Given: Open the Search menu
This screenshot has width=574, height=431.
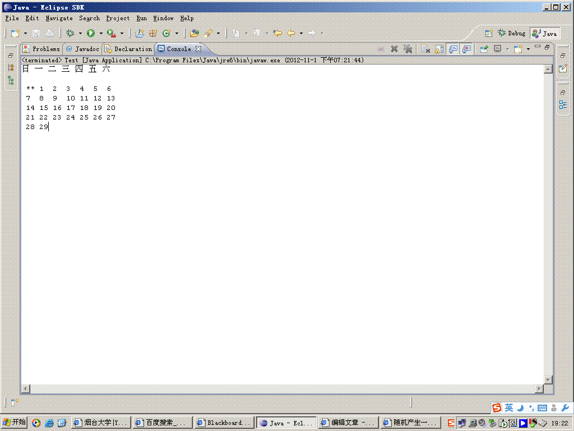Looking at the screenshot, I should coord(89,18).
